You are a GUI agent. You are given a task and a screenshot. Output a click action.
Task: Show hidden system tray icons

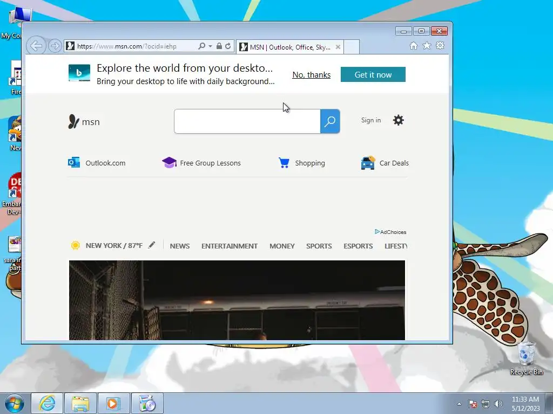[x=459, y=404]
